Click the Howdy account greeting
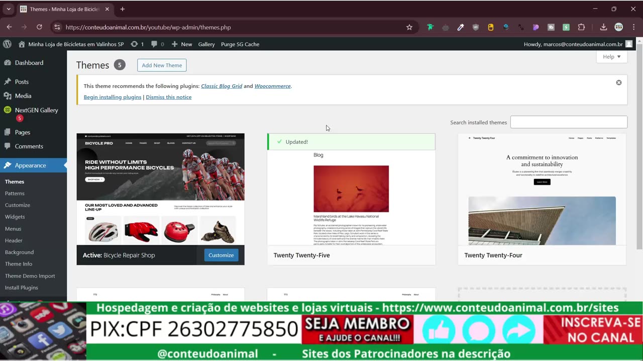Viewport: 643px width, 361px height. (x=573, y=44)
